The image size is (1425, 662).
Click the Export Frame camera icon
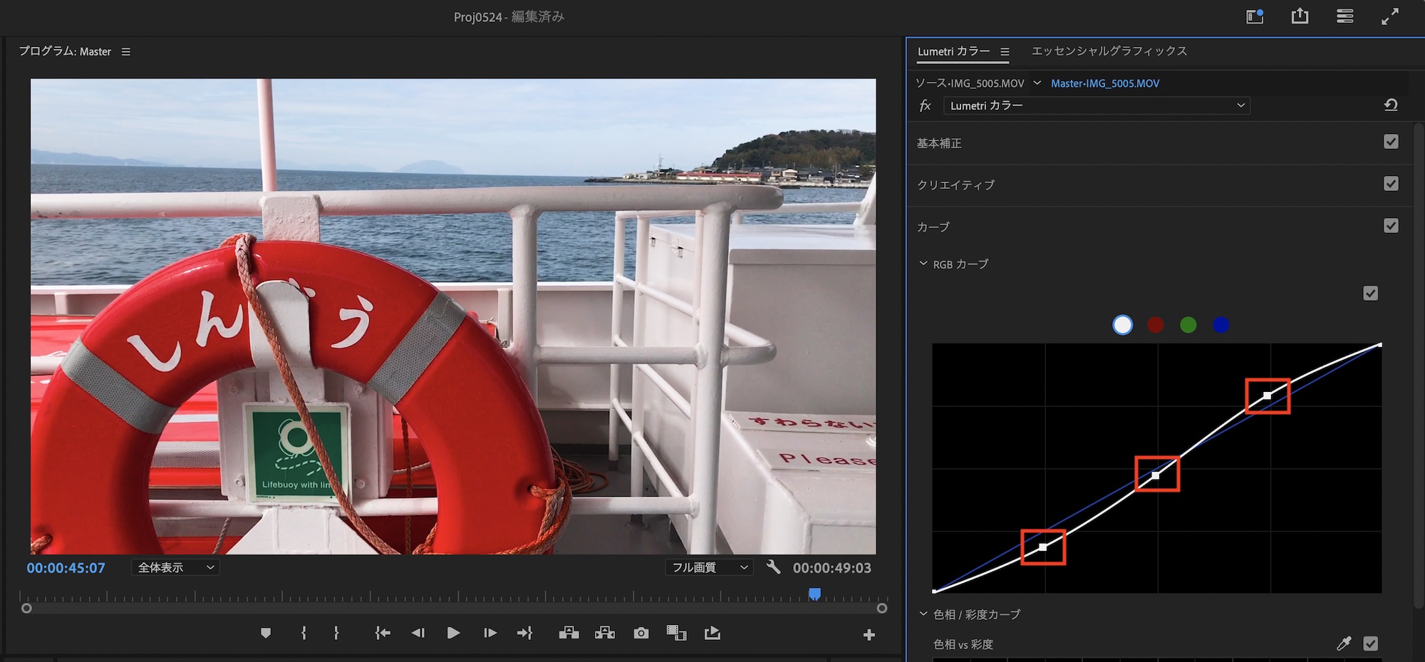(641, 633)
